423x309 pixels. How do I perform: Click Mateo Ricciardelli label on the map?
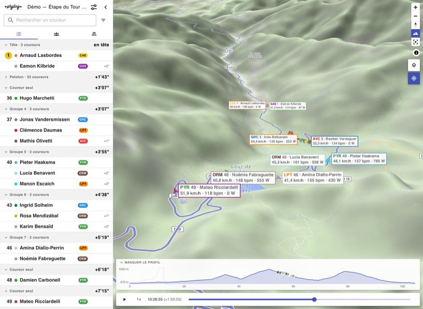pos(209,190)
